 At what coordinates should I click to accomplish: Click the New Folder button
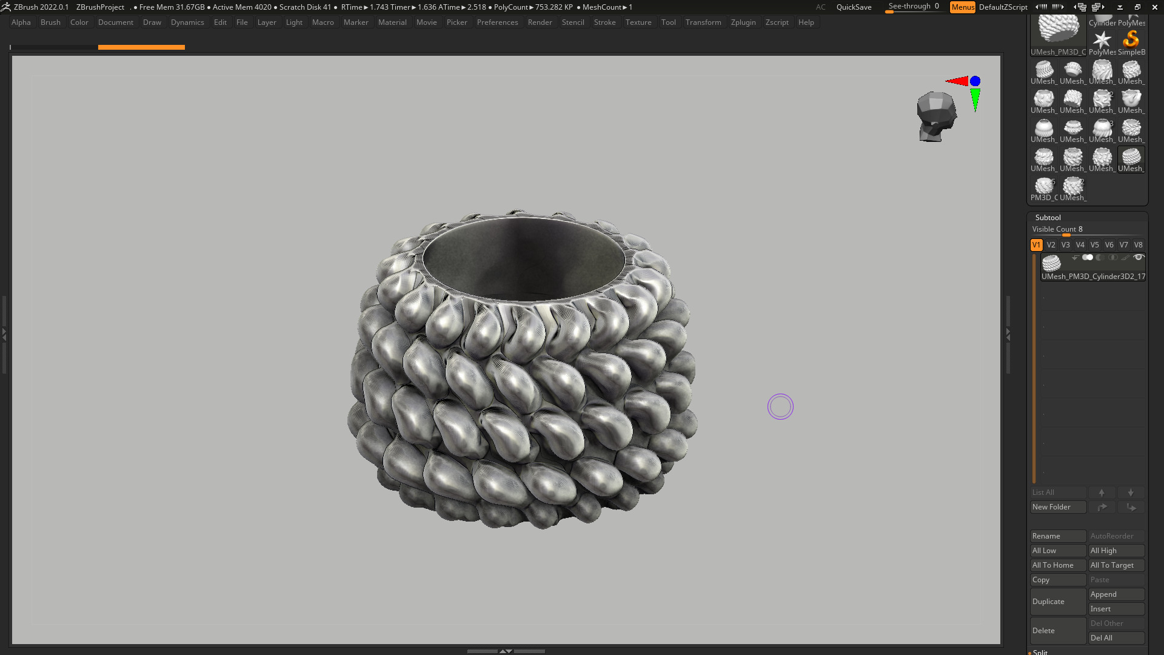[x=1058, y=507]
